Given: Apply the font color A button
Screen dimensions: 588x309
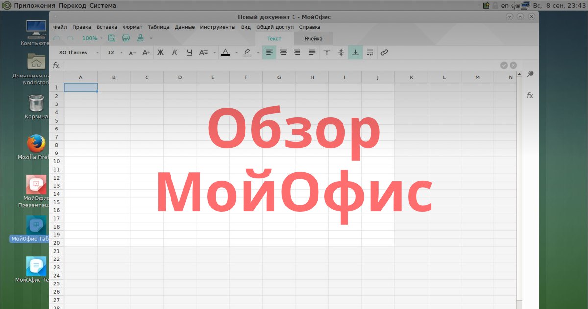Looking at the screenshot, I should point(225,52).
